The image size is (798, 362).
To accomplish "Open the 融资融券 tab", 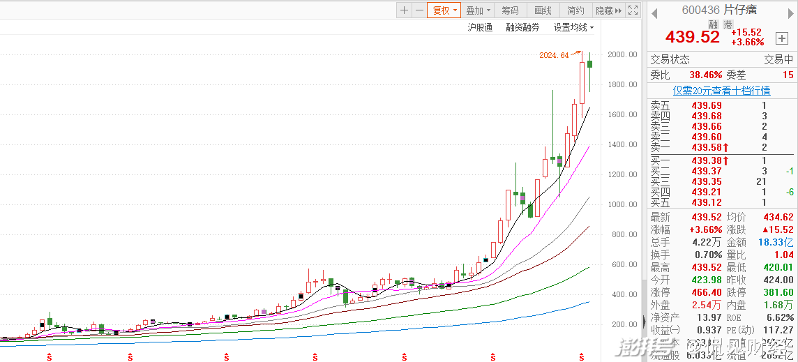I will (x=522, y=28).
